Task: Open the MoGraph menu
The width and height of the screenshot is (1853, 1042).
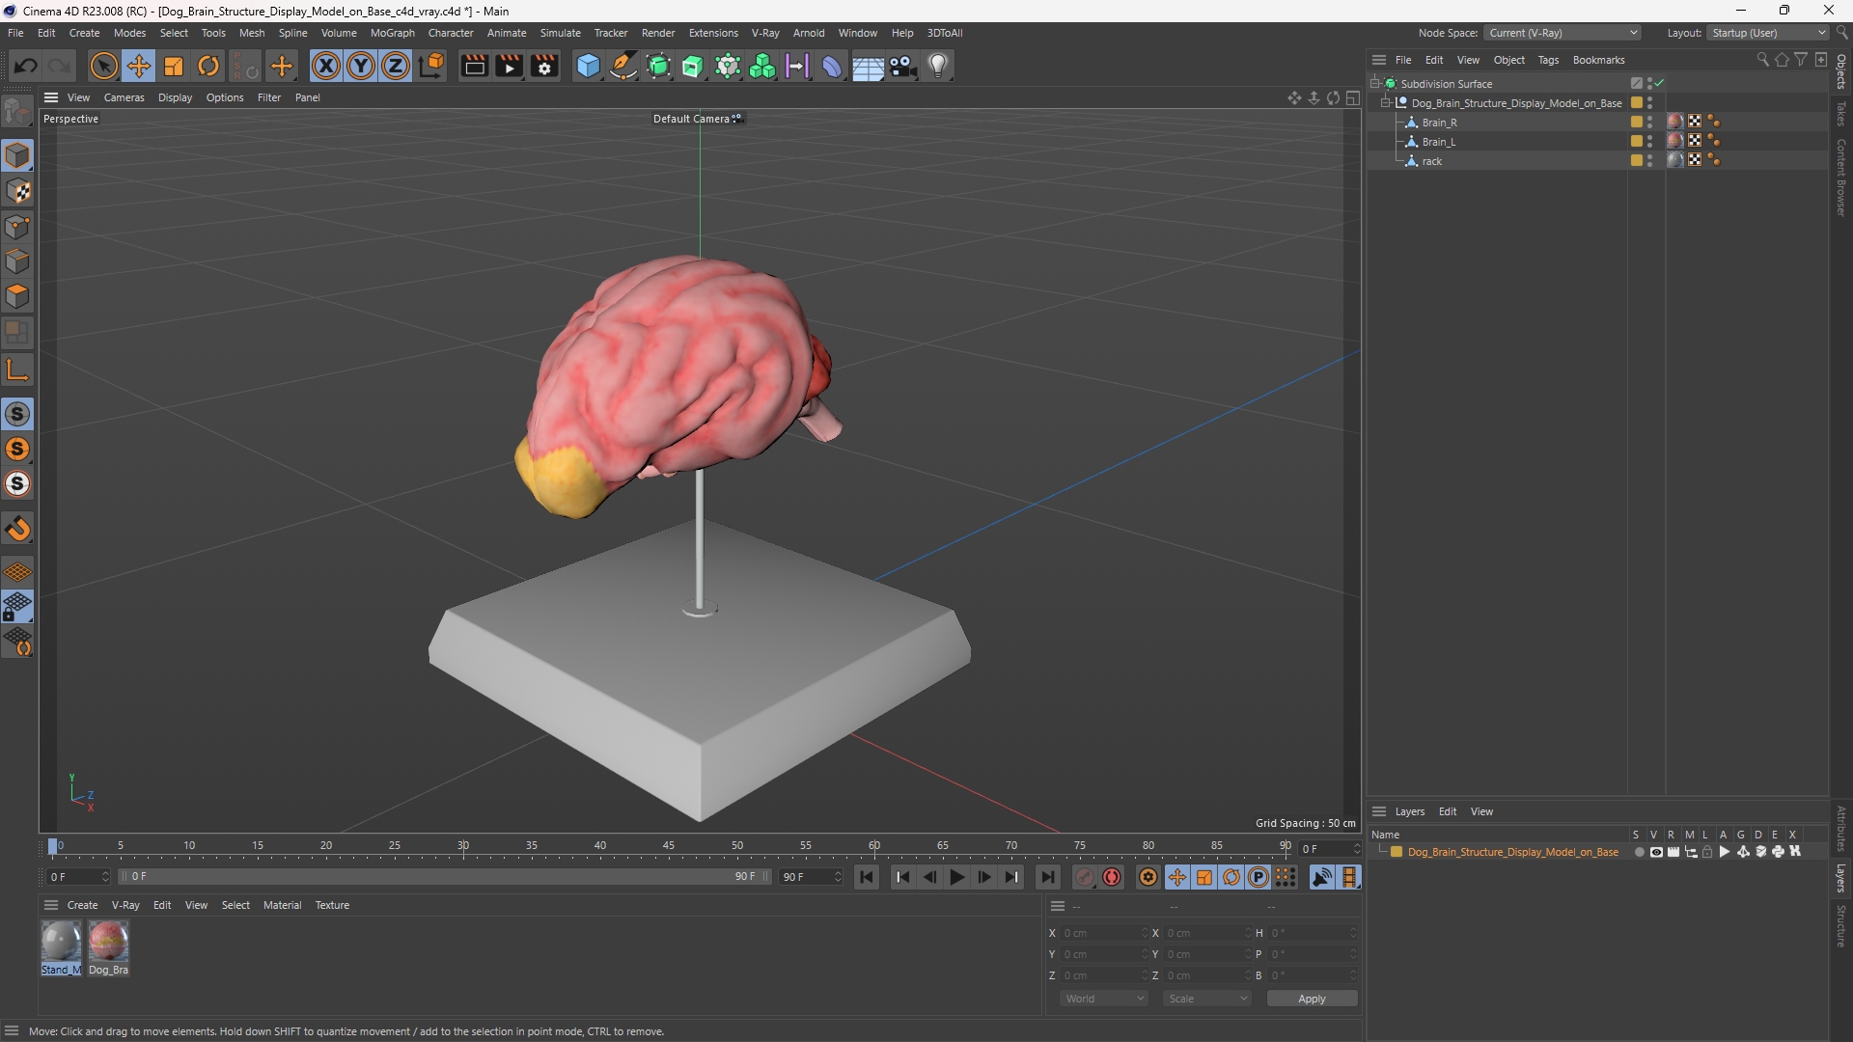Action: (392, 33)
